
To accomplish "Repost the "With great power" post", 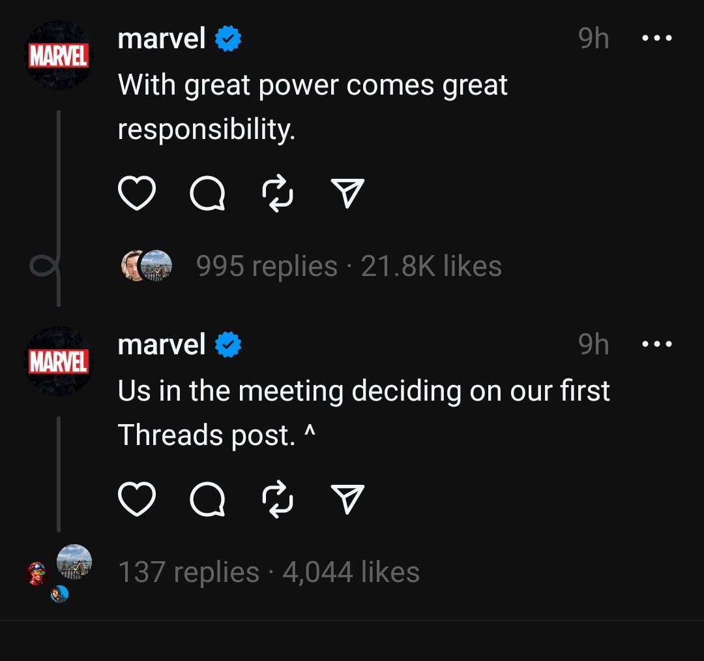I will 278,193.
